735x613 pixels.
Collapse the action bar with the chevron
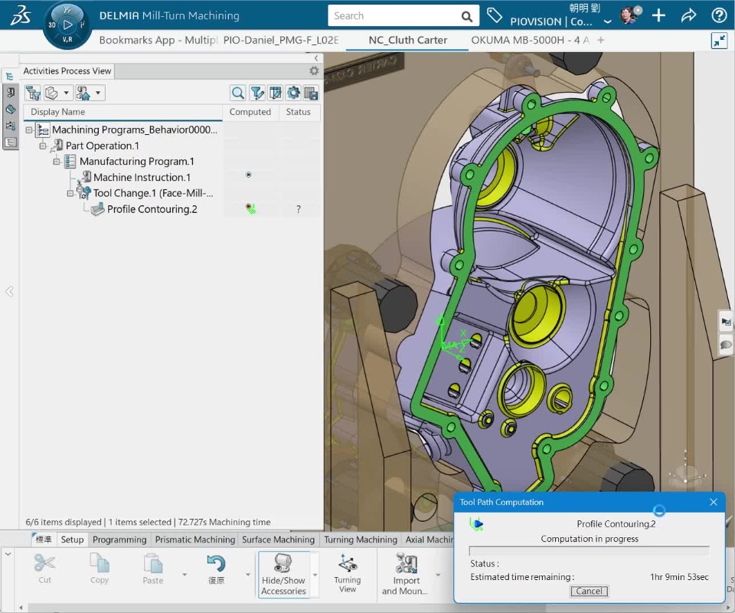point(8,554)
